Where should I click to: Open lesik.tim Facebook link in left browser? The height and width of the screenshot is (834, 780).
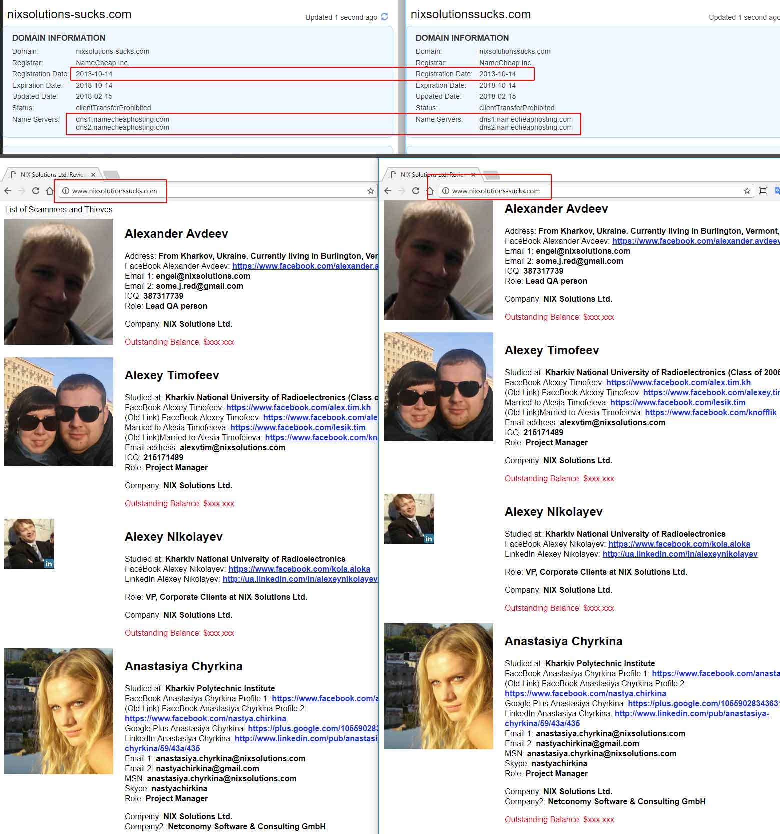(x=298, y=427)
